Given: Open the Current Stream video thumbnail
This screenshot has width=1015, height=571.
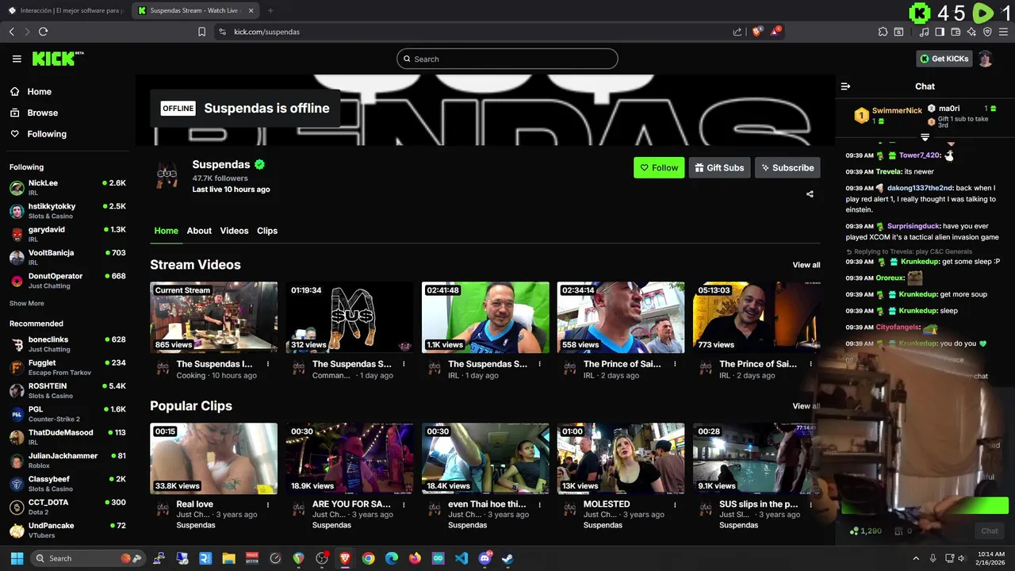Looking at the screenshot, I should click(214, 317).
